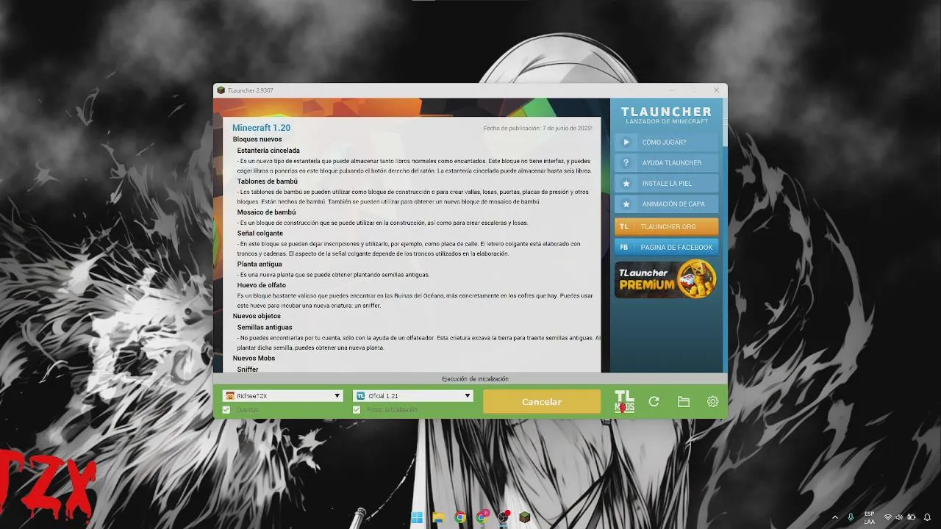Open the TL Mods panel
Viewport: 941px width, 529px height.
click(624, 402)
